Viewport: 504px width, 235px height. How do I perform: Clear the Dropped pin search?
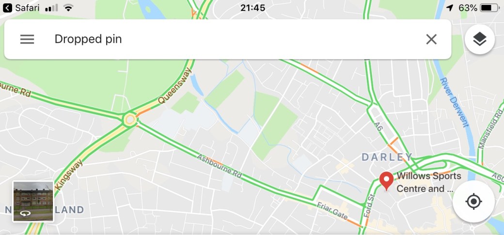[431, 39]
